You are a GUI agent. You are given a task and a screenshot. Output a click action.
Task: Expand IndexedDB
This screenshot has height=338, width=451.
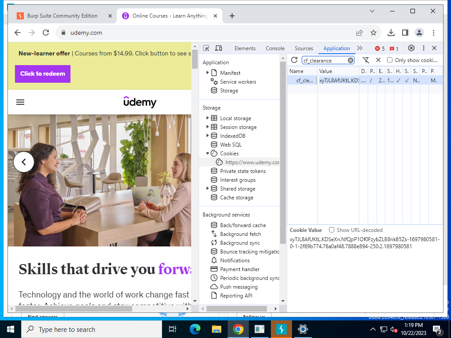(x=207, y=136)
